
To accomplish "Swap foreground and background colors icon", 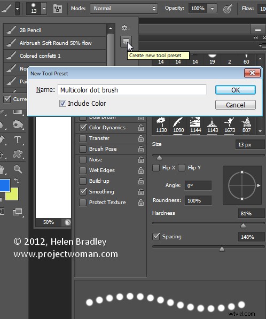I will pos(16,181).
